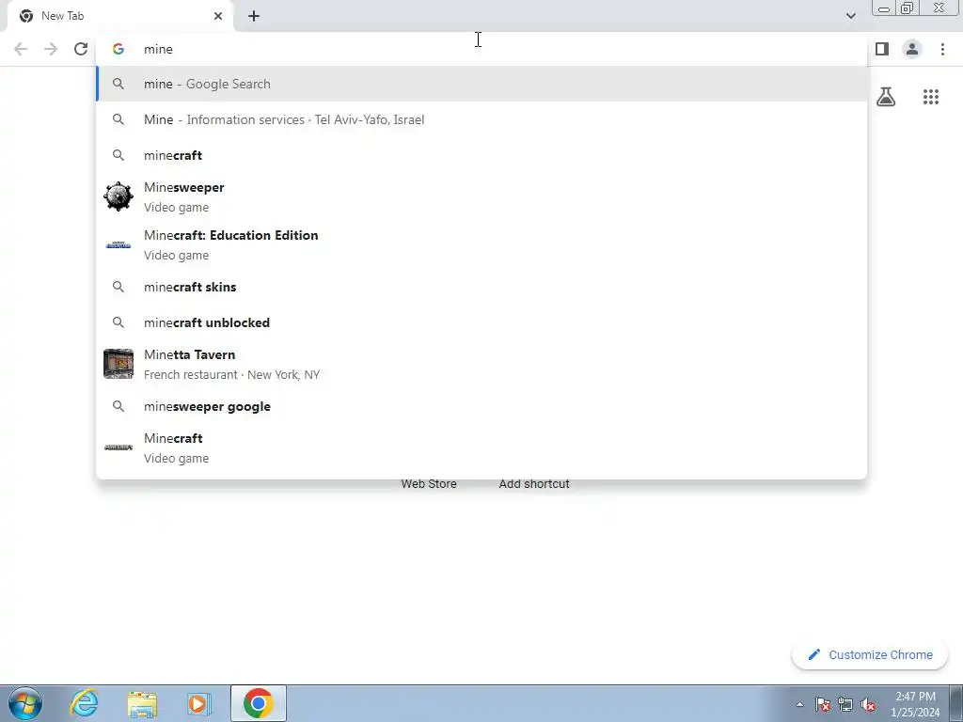Open Windows Explorer folder in taskbar
Image resolution: width=963 pixels, height=722 pixels.
(x=142, y=703)
